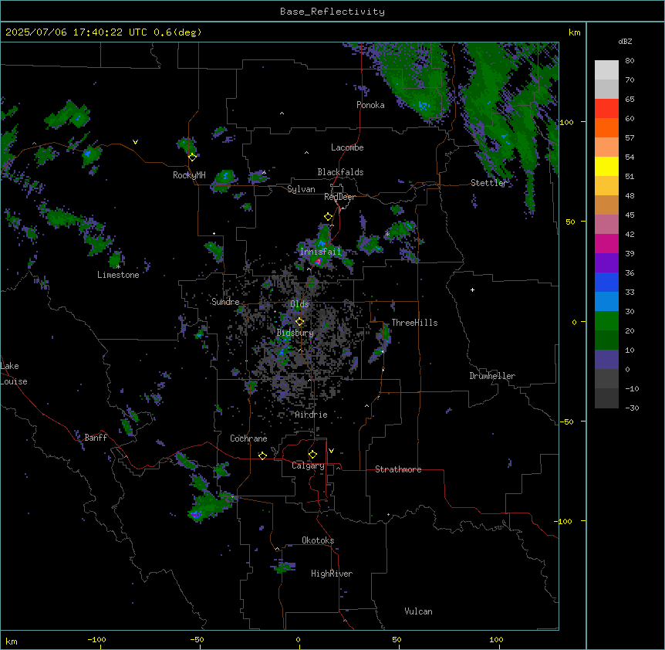Click the Airdrie city label
This screenshot has width=665, height=650.
pyautogui.click(x=311, y=415)
